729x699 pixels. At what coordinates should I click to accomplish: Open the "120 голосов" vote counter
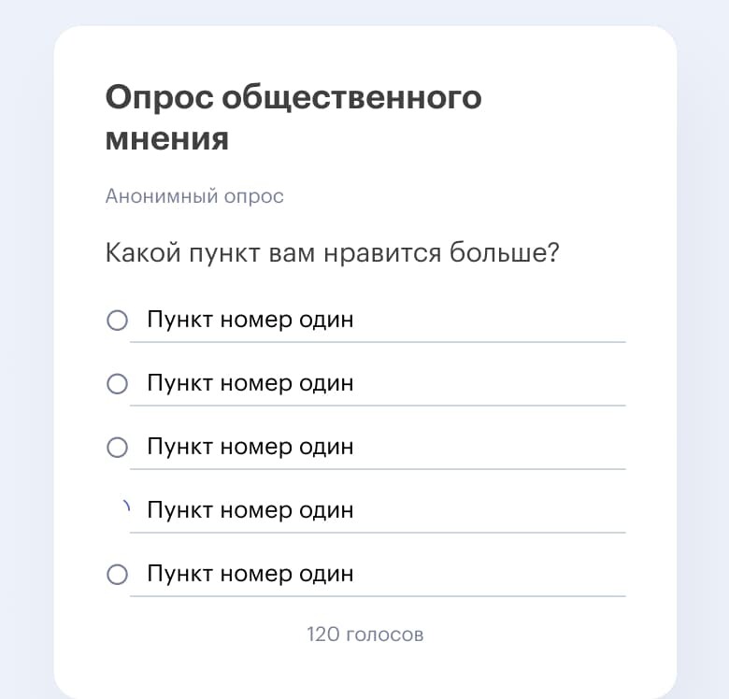pos(364,635)
